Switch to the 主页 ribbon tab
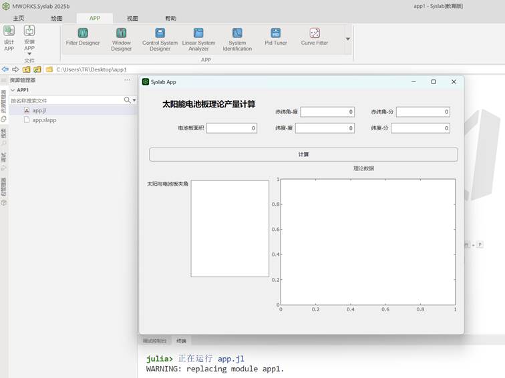This screenshot has height=378, width=505. pos(19,18)
